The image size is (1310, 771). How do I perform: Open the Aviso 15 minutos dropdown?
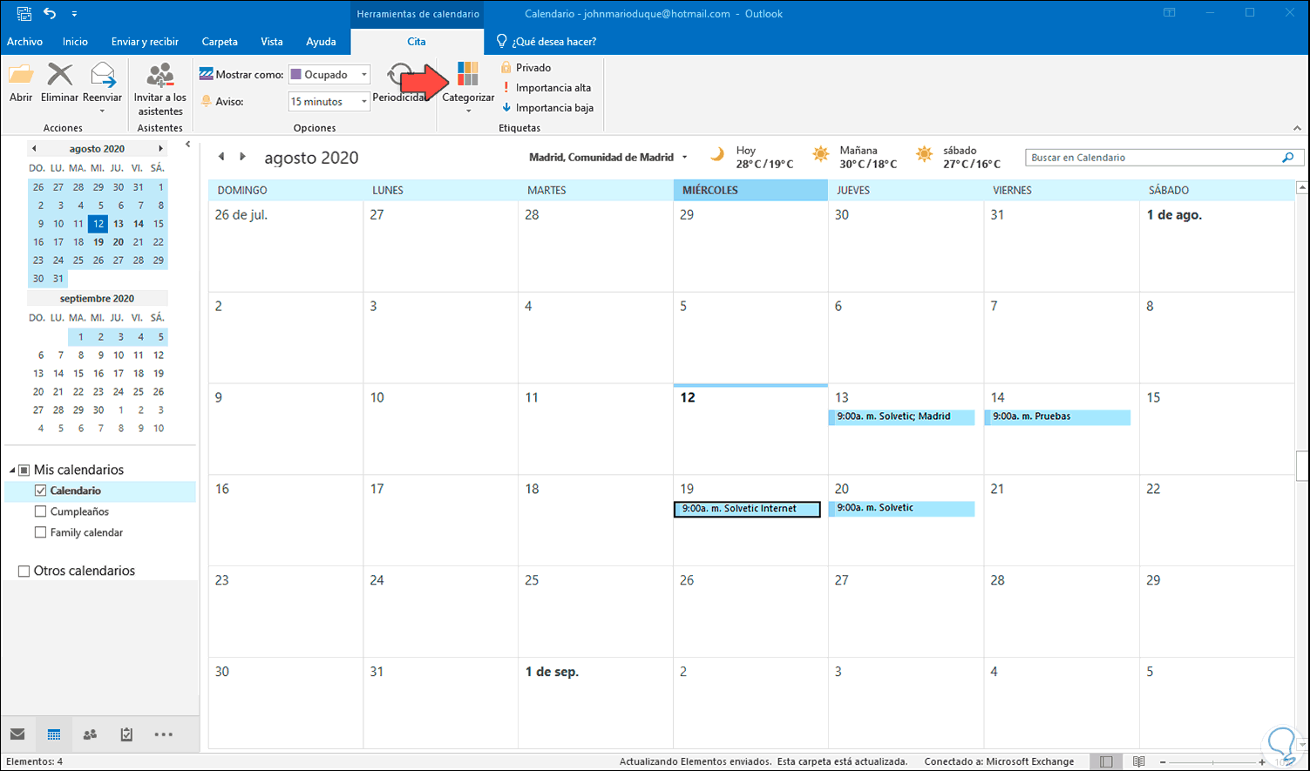coord(329,102)
